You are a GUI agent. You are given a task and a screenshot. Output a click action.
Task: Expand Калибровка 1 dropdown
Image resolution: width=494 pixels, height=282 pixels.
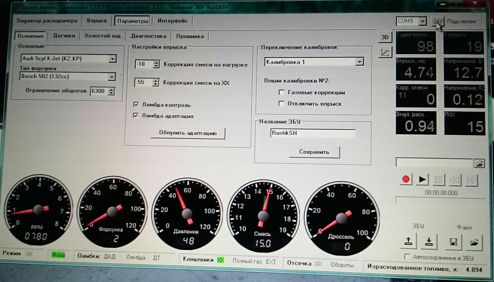[x=359, y=62]
